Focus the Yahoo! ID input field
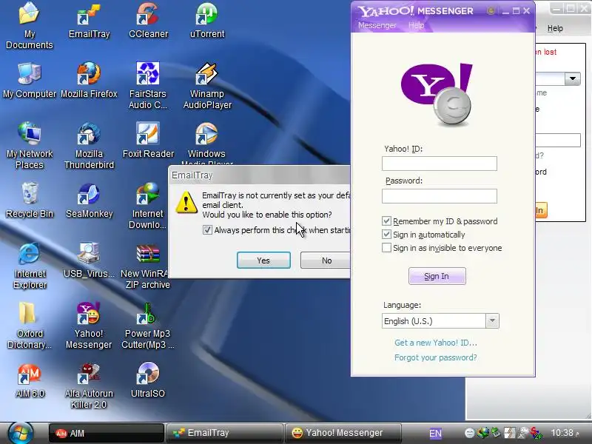The image size is (592, 444). [x=439, y=164]
